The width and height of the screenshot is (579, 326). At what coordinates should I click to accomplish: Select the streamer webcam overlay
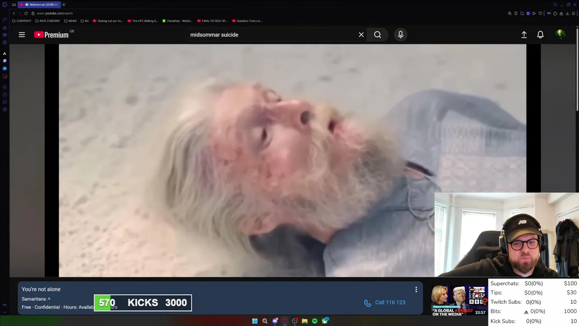(x=507, y=235)
